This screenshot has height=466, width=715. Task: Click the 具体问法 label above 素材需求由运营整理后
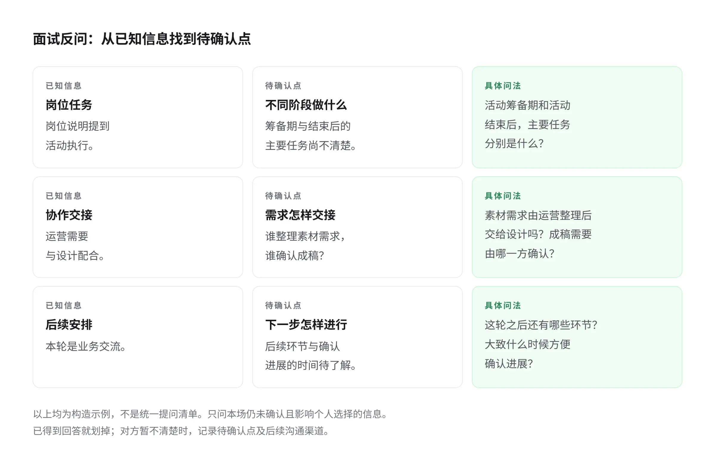click(x=503, y=196)
